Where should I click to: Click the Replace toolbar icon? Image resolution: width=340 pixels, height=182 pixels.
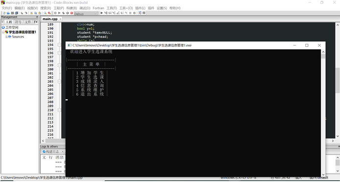[x=49, y=13]
